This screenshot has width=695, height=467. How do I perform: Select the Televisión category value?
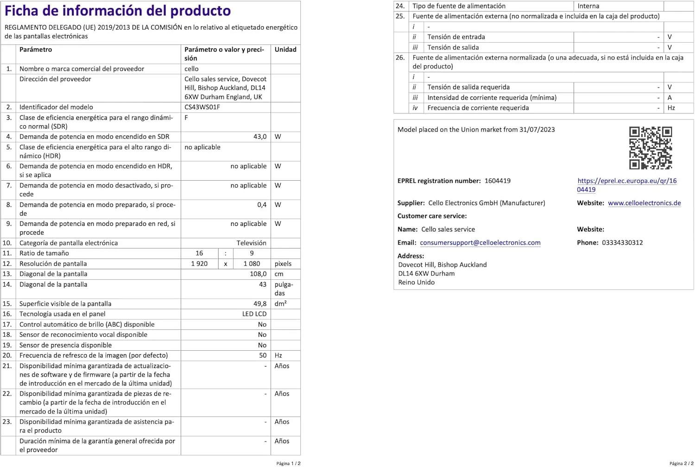pos(252,243)
